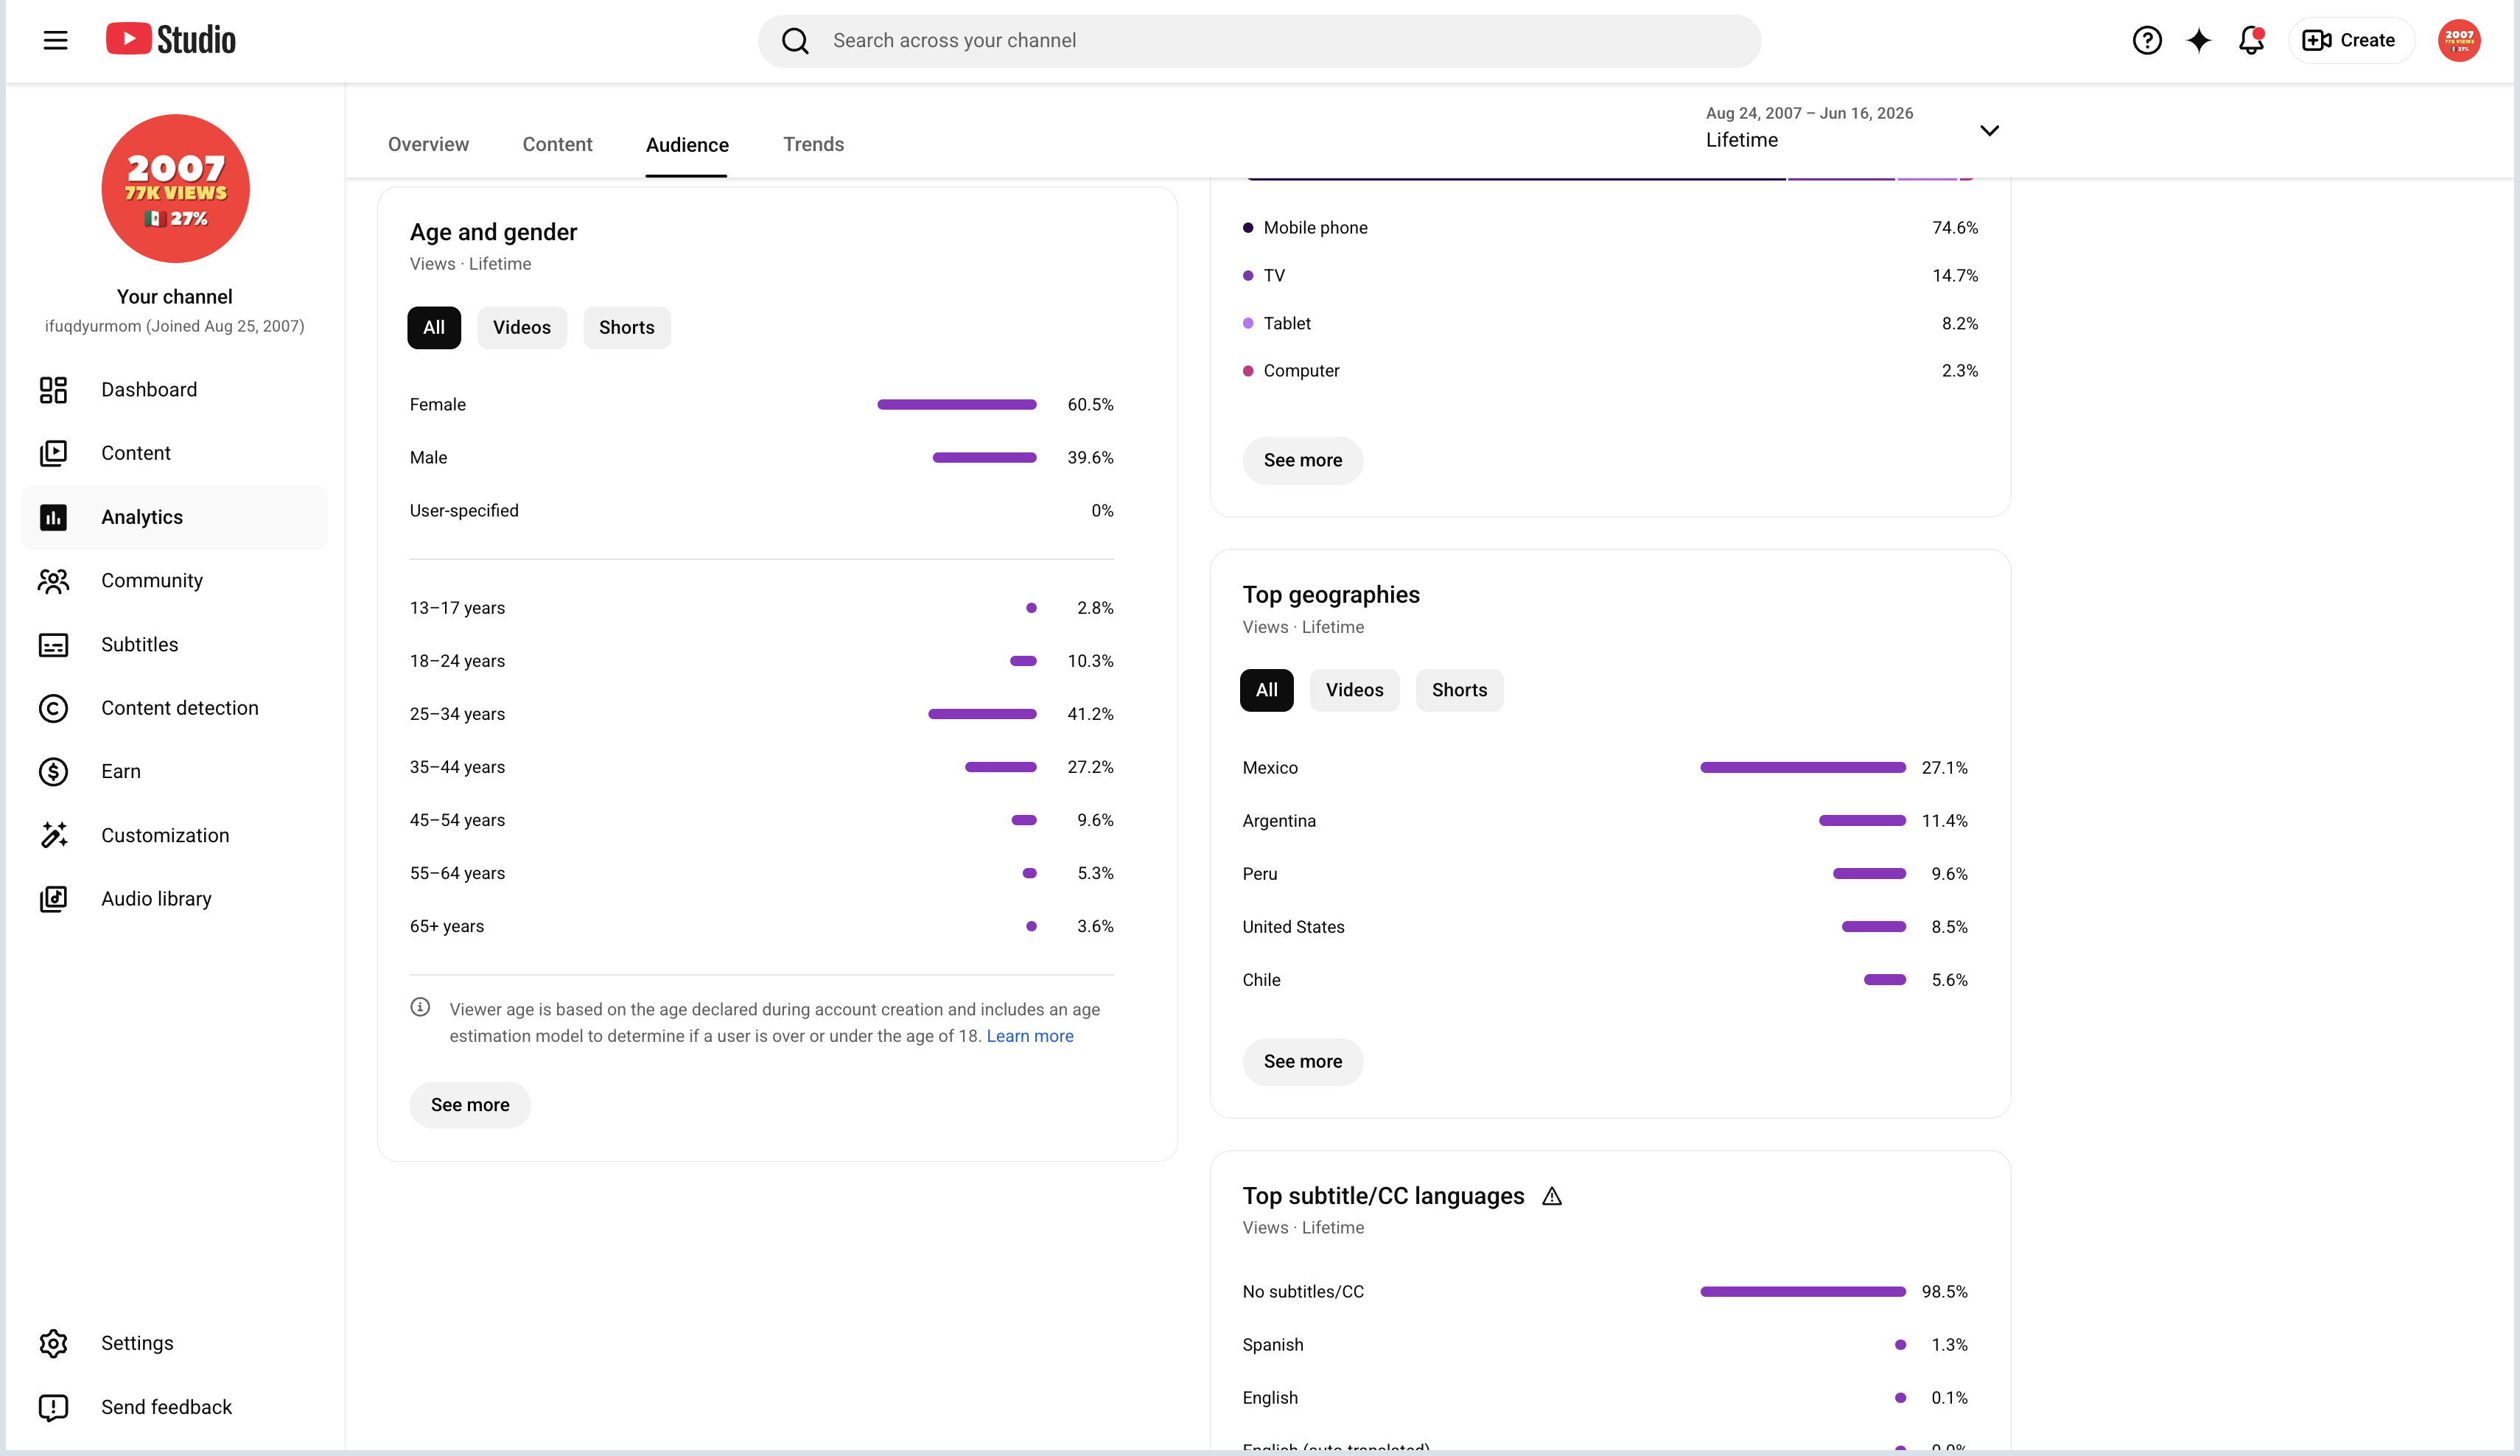
Task: Expand See more under Age and gender
Action: [470, 1105]
